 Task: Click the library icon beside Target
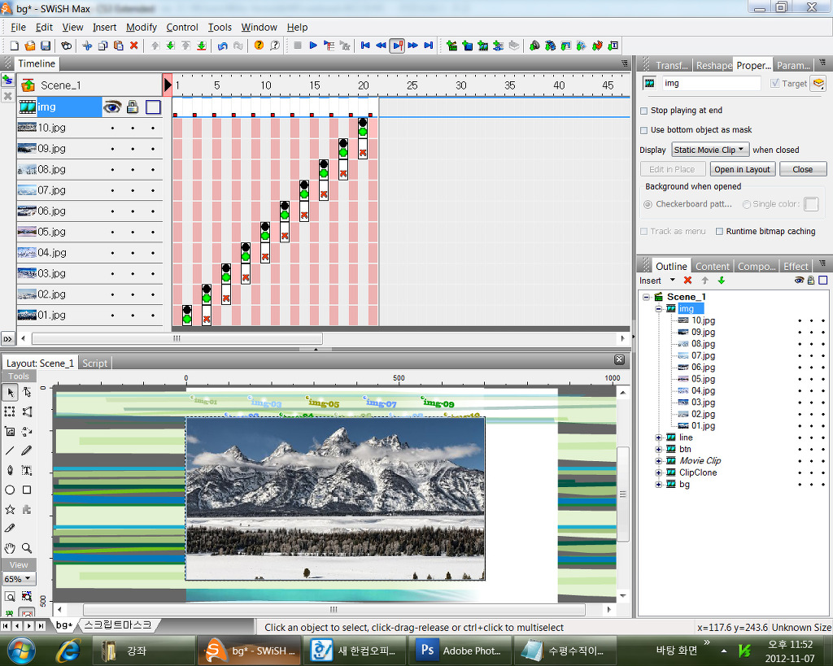coord(818,84)
